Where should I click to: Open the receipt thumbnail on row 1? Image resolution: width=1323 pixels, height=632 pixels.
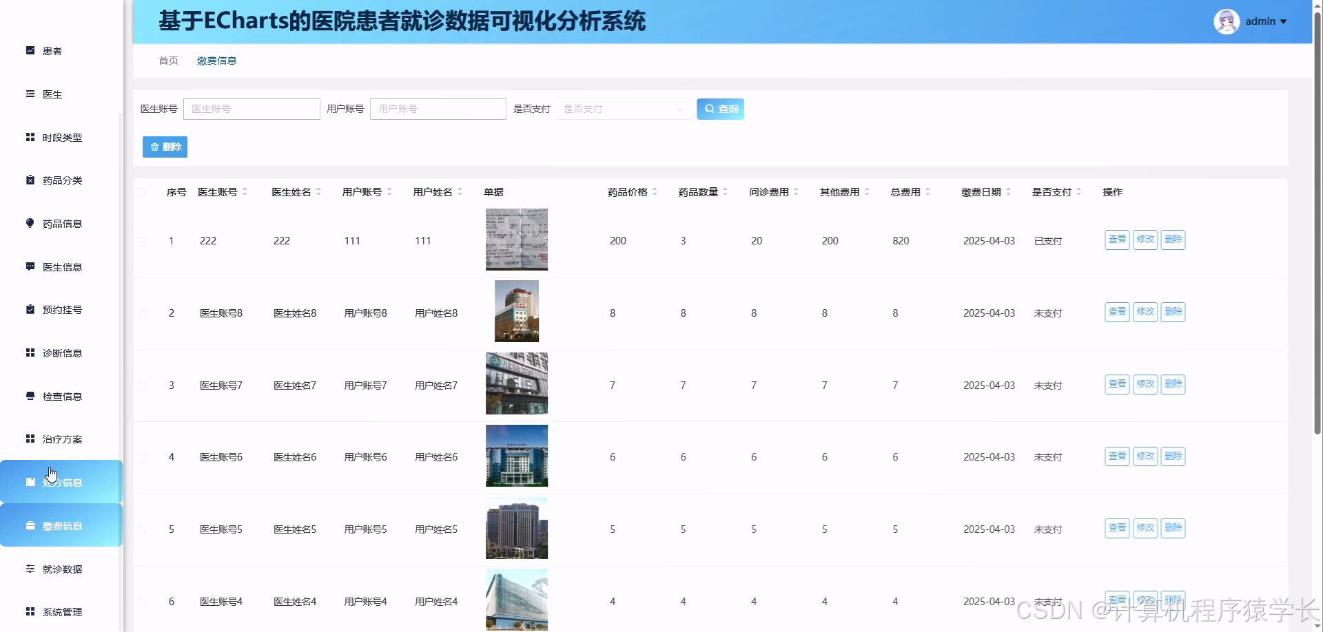(517, 240)
